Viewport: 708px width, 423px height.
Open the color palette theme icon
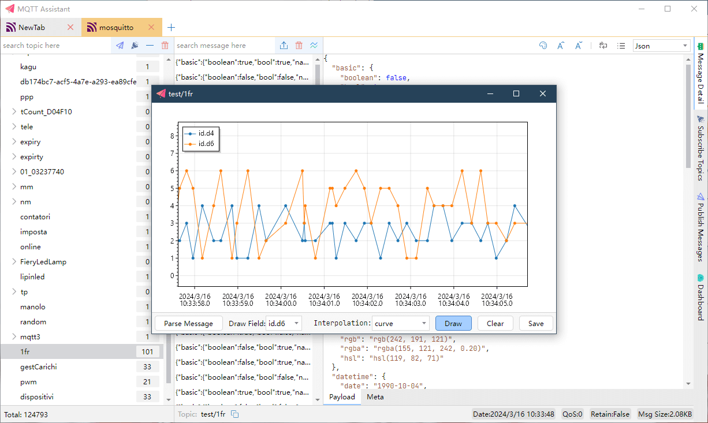click(543, 46)
